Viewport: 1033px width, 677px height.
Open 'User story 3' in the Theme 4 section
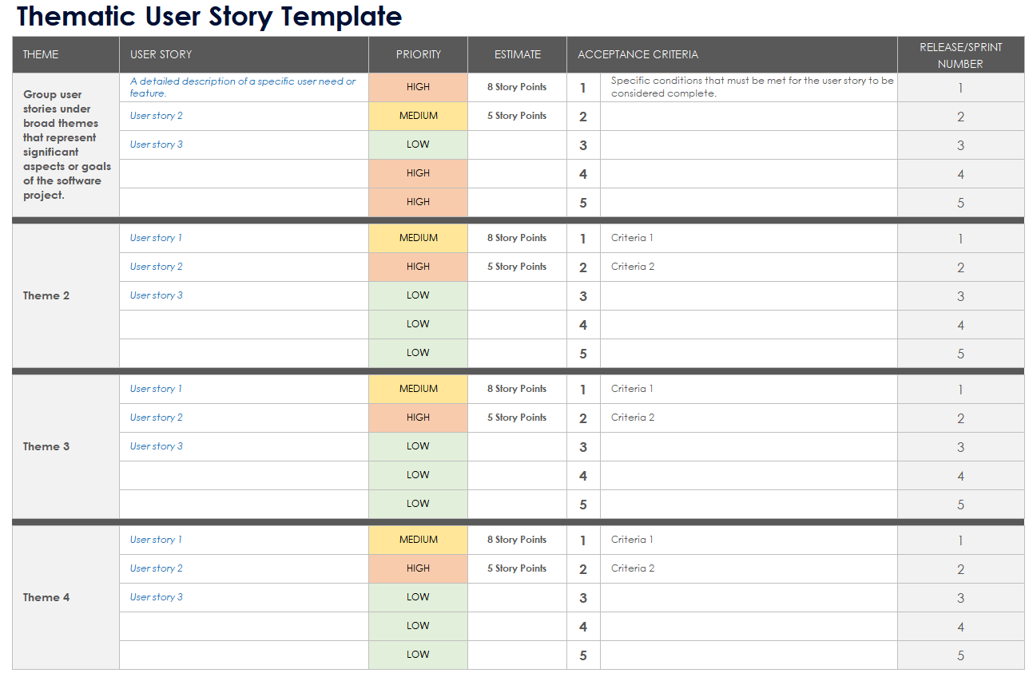[156, 597]
